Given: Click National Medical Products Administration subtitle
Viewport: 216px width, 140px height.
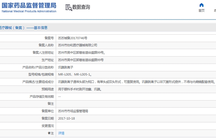Looking at the screenshot, I should click(x=29, y=11).
